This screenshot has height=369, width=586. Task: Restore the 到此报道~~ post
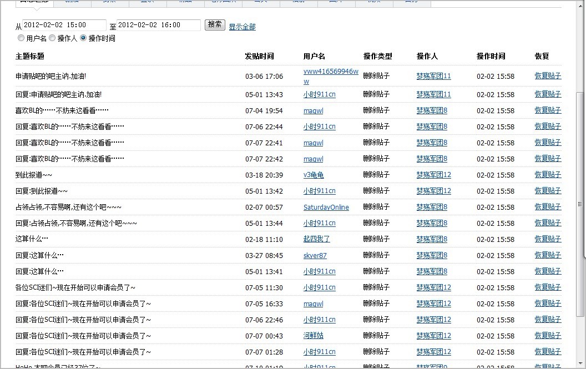click(x=548, y=175)
